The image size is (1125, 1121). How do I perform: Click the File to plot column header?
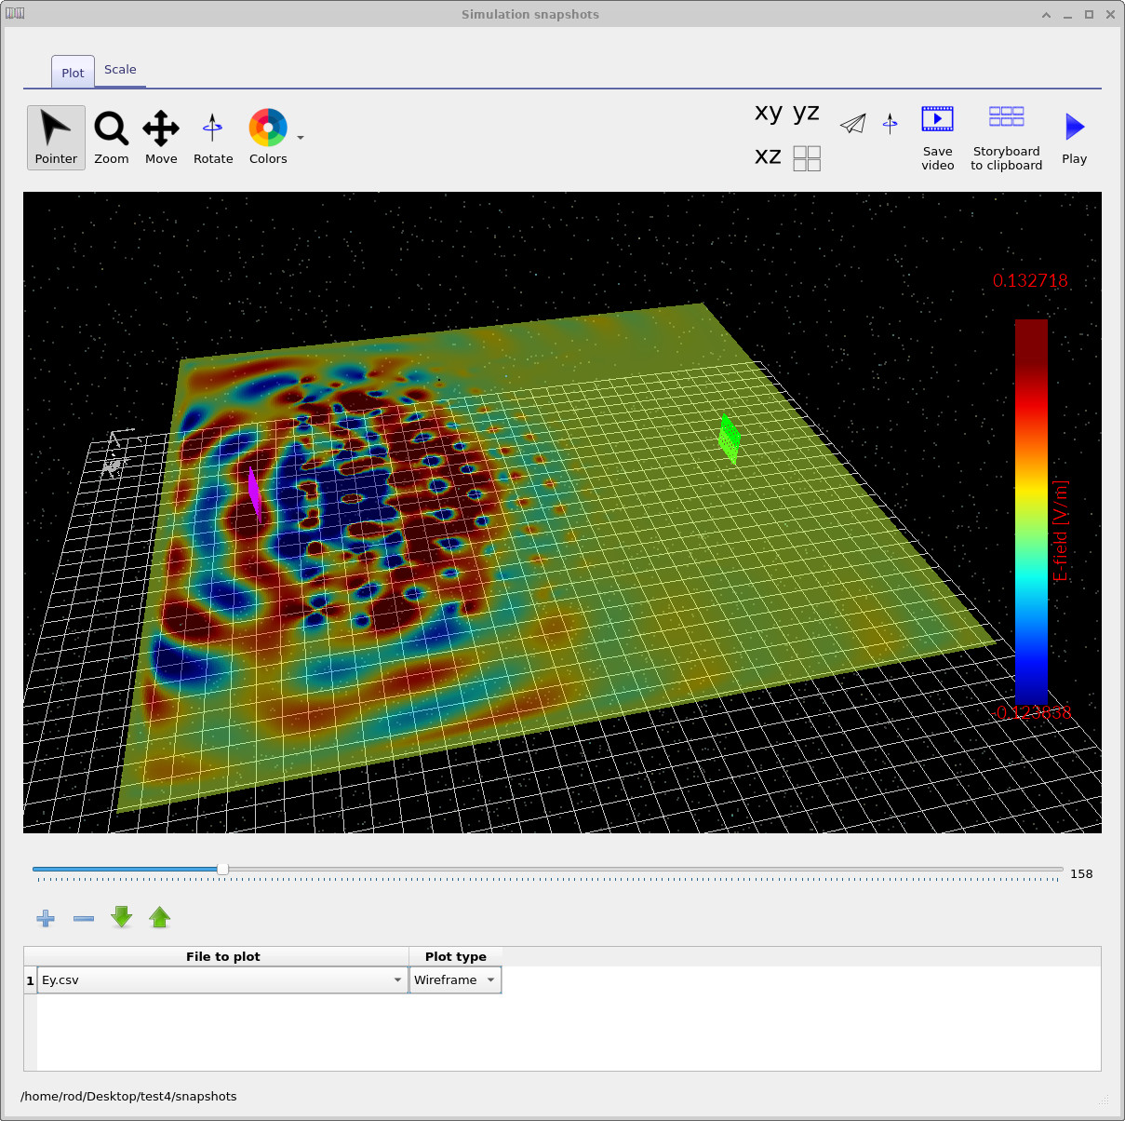(222, 956)
